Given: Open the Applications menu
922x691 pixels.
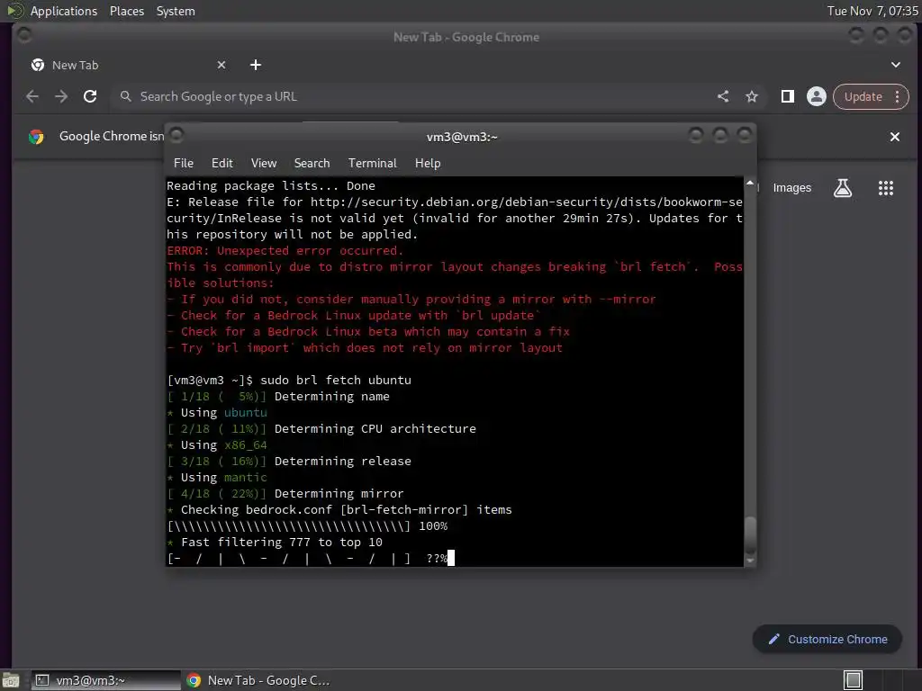Looking at the screenshot, I should [x=64, y=11].
